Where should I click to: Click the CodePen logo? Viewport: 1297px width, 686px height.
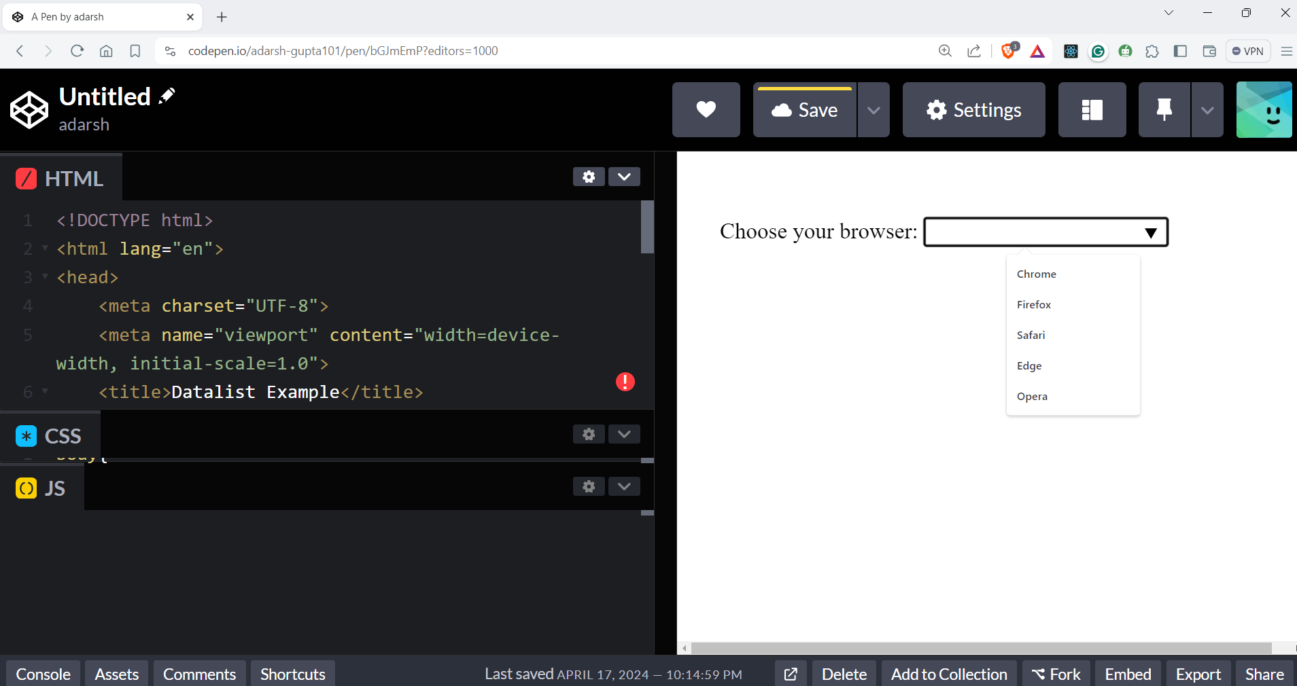[29, 109]
